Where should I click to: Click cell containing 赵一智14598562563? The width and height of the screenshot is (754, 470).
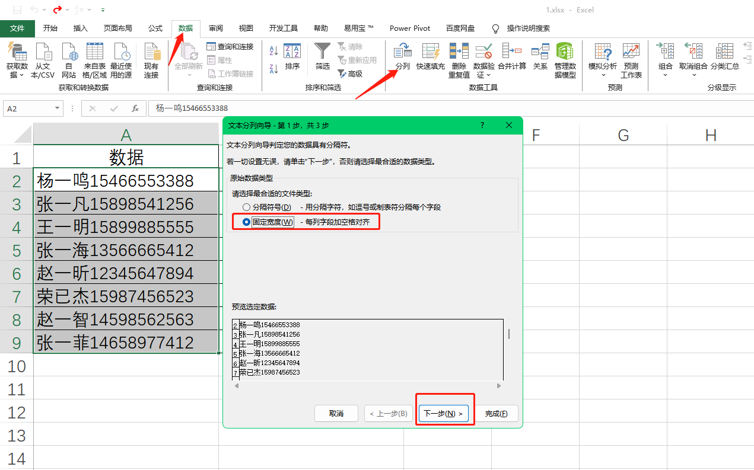(x=126, y=319)
